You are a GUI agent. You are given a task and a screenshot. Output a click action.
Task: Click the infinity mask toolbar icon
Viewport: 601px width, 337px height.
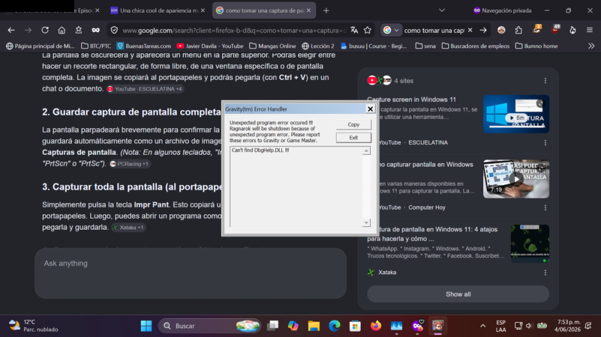pyautogui.click(x=96, y=30)
